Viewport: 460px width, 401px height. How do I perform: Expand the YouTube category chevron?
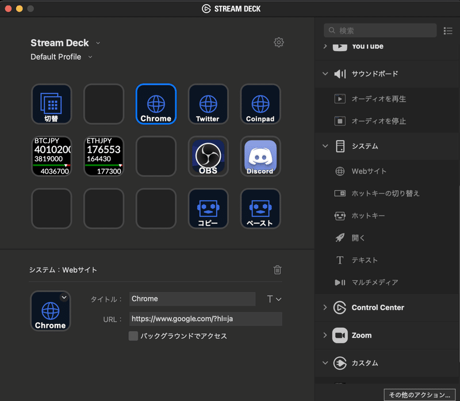[x=325, y=47]
